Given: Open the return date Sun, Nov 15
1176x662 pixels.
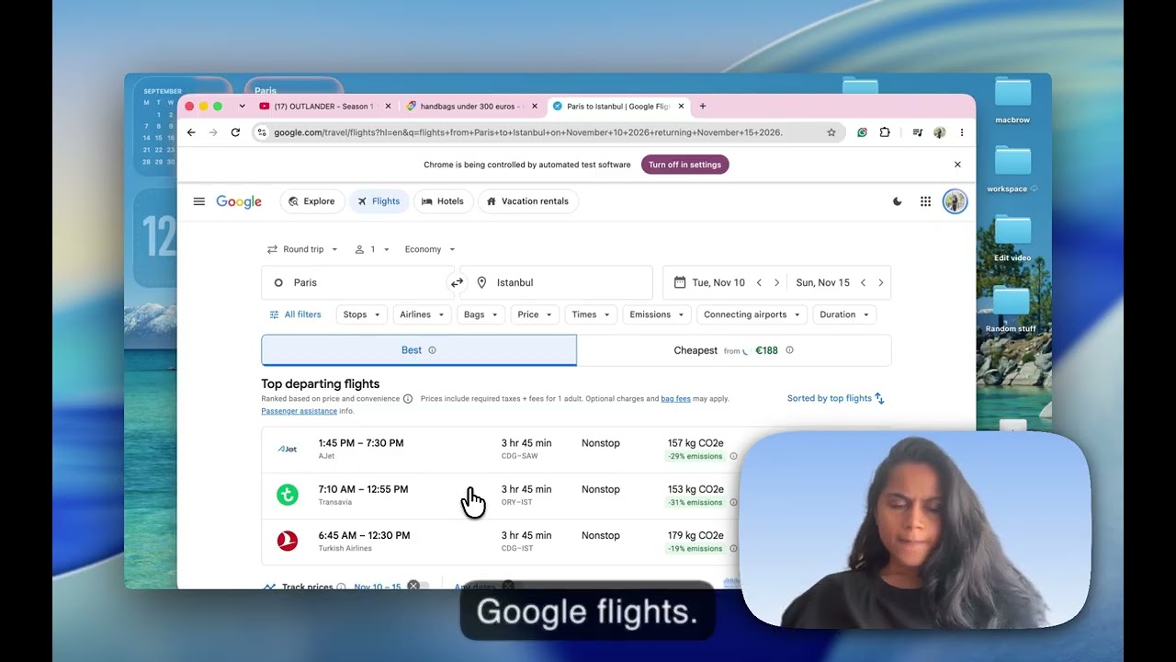Looking at the screenshot, I should [x=822, y=282].
